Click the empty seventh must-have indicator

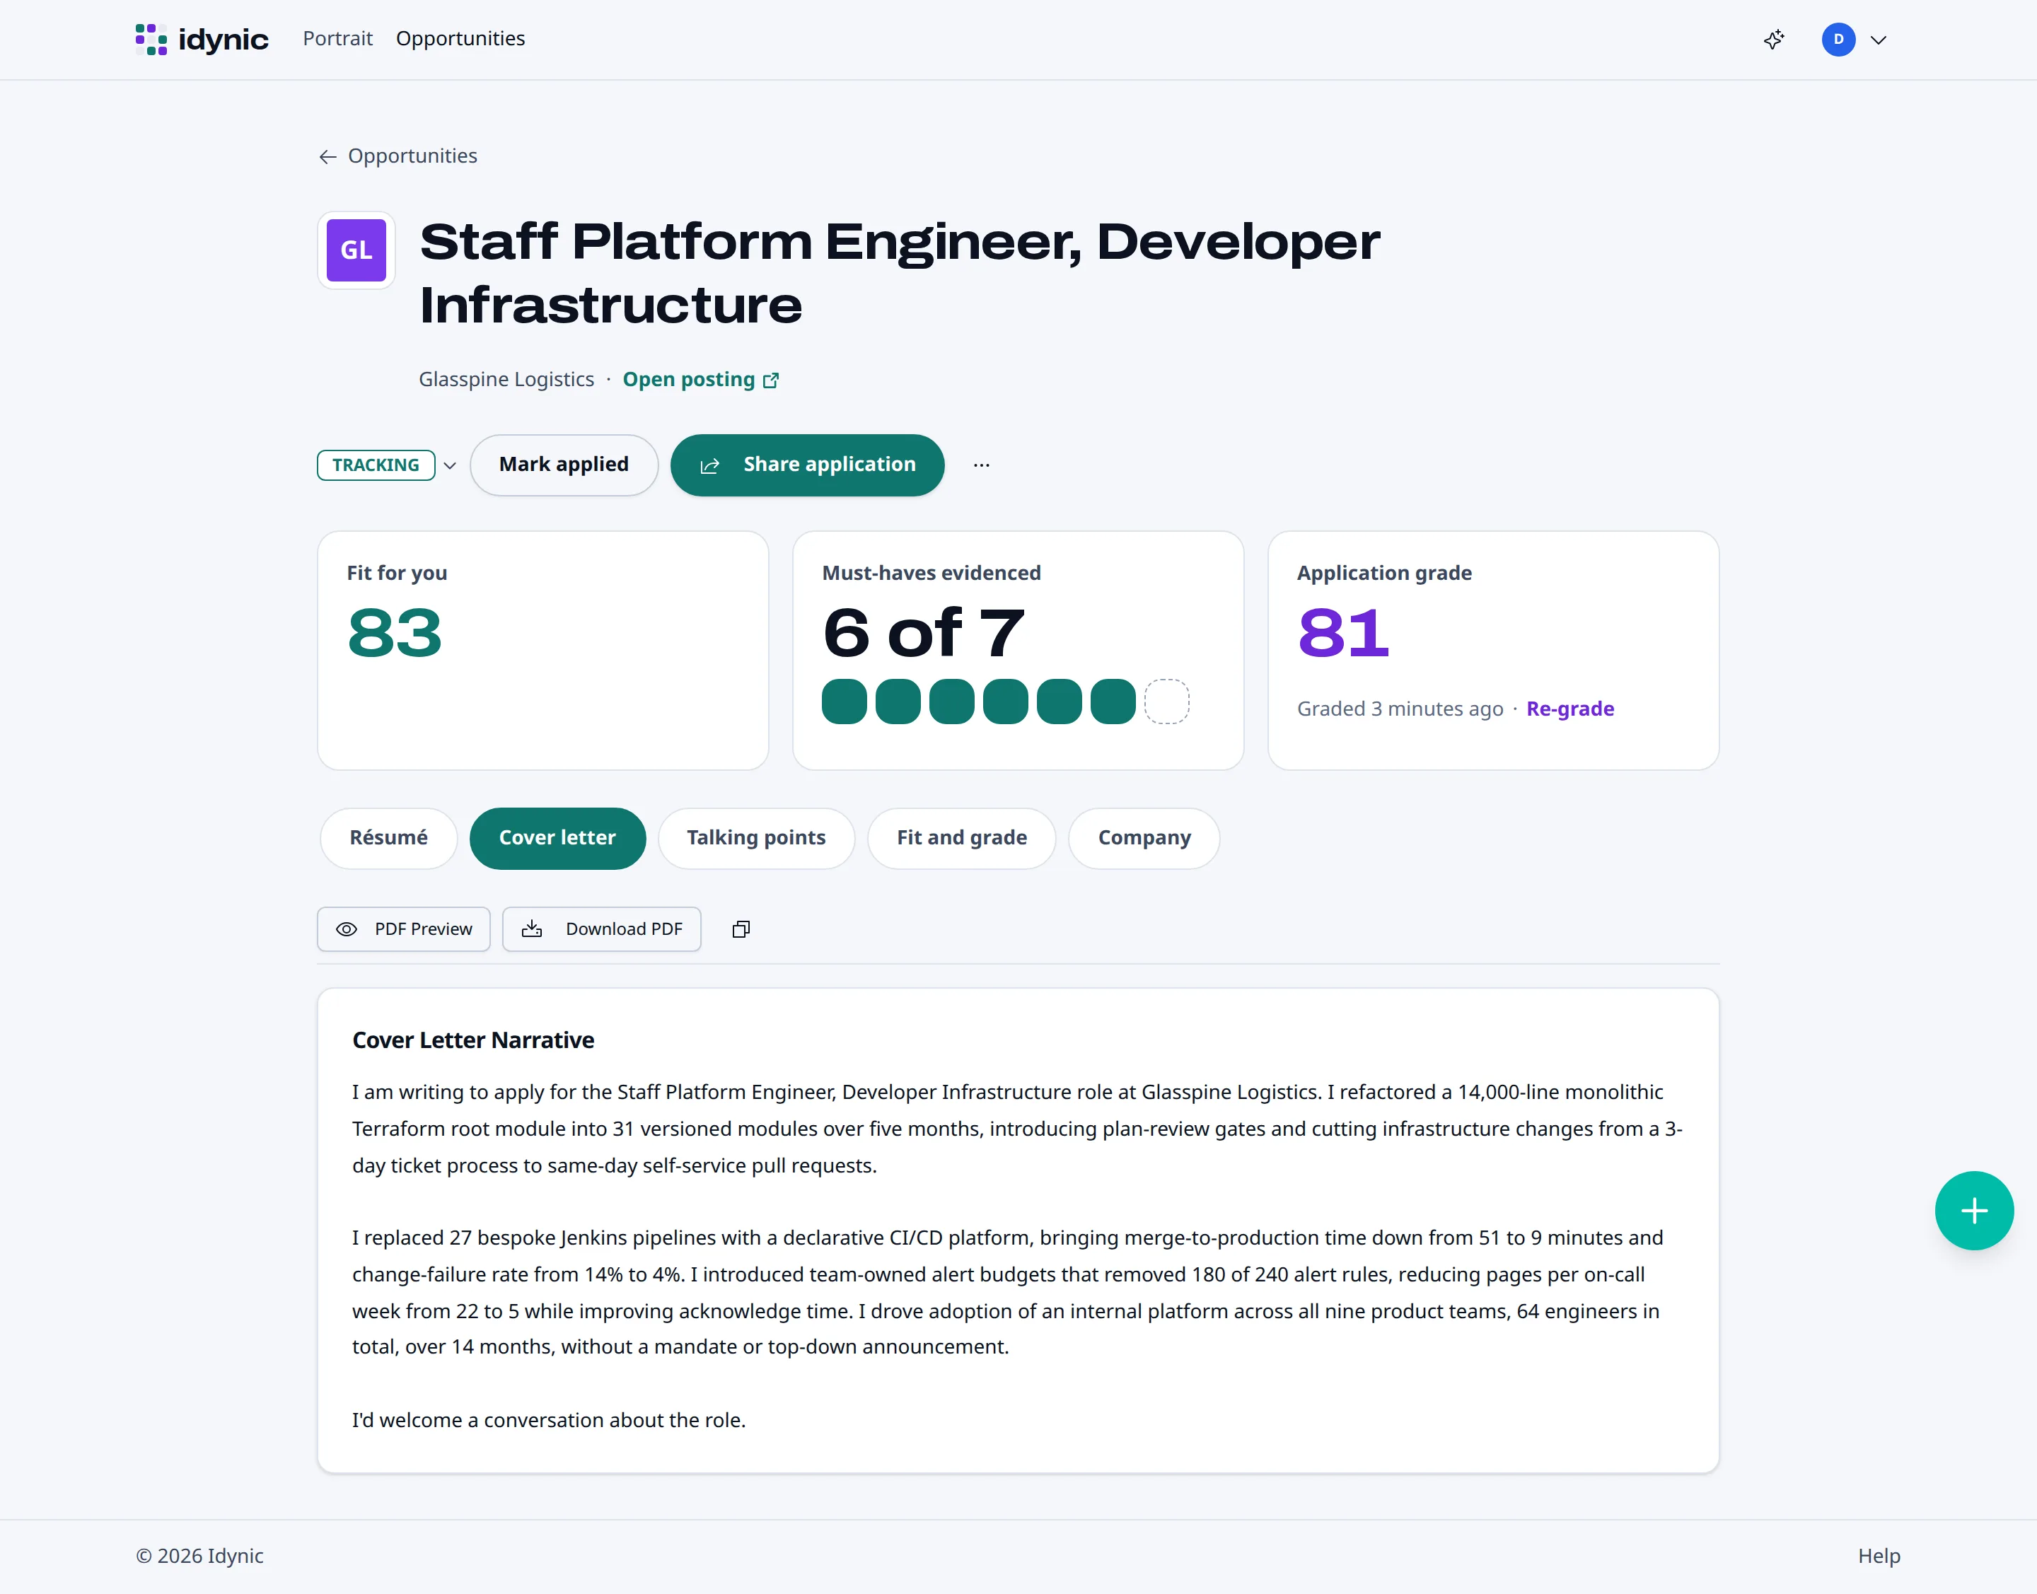(x=1167, y=702)
